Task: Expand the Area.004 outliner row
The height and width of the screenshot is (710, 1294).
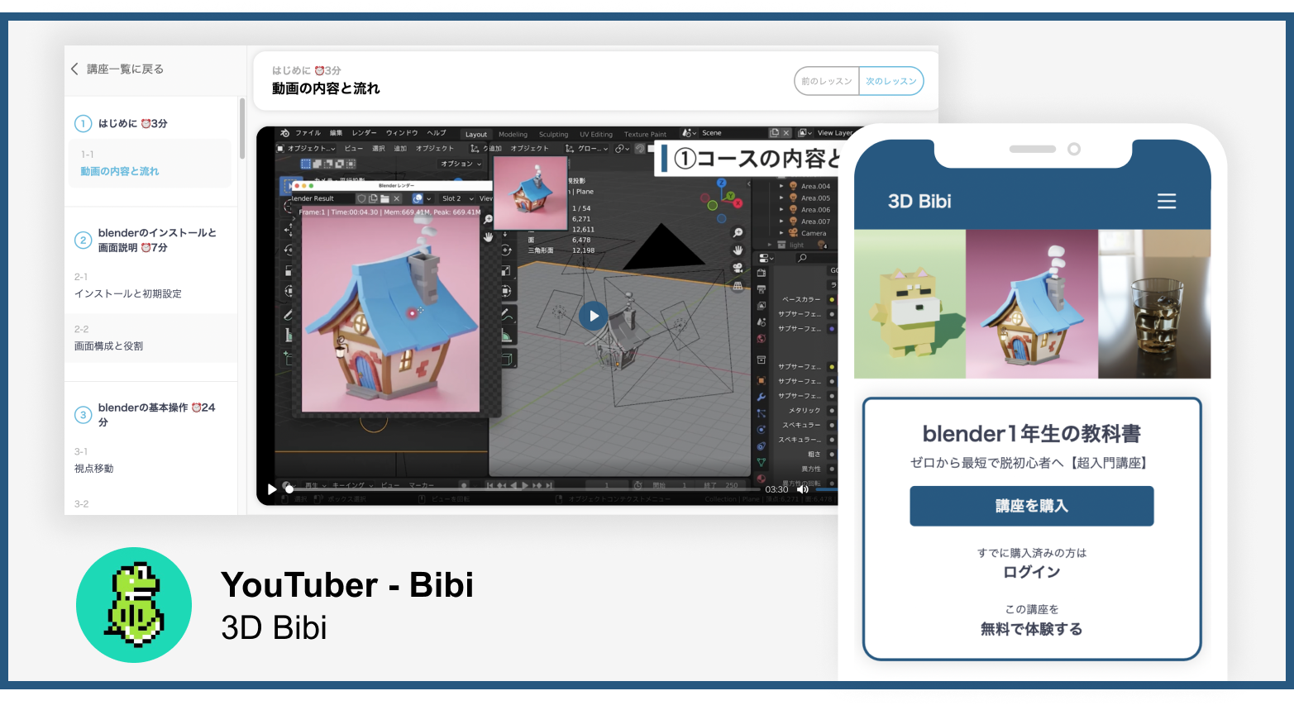Action: pos(781,186)
